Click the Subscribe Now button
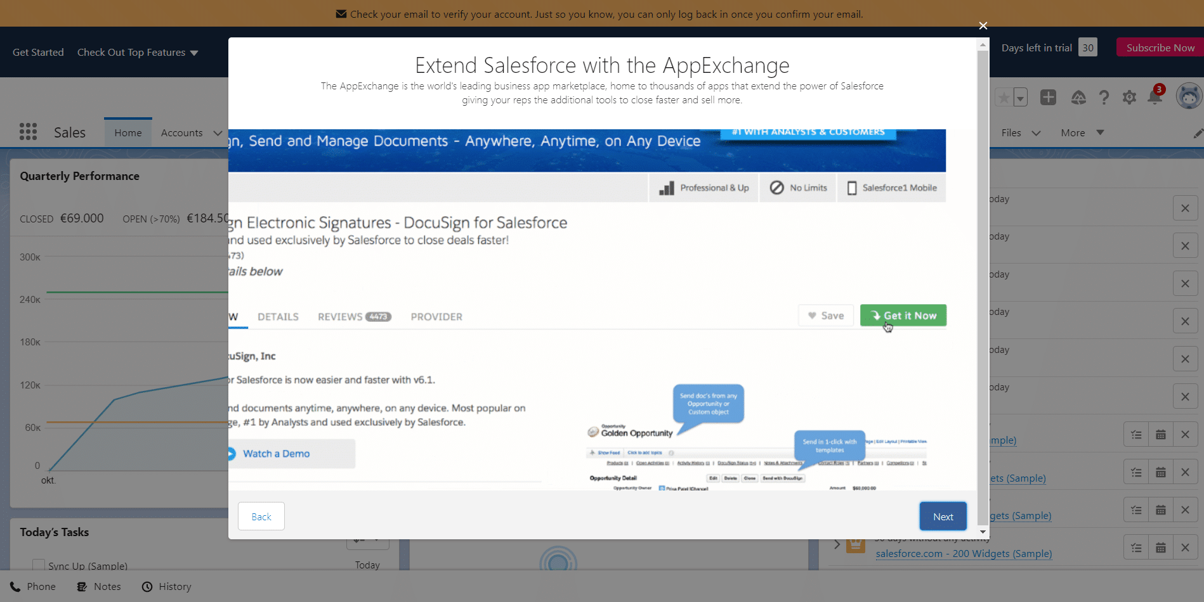Image resolution: width=1204 pixels, height=602 pixels. point(1160,48)
